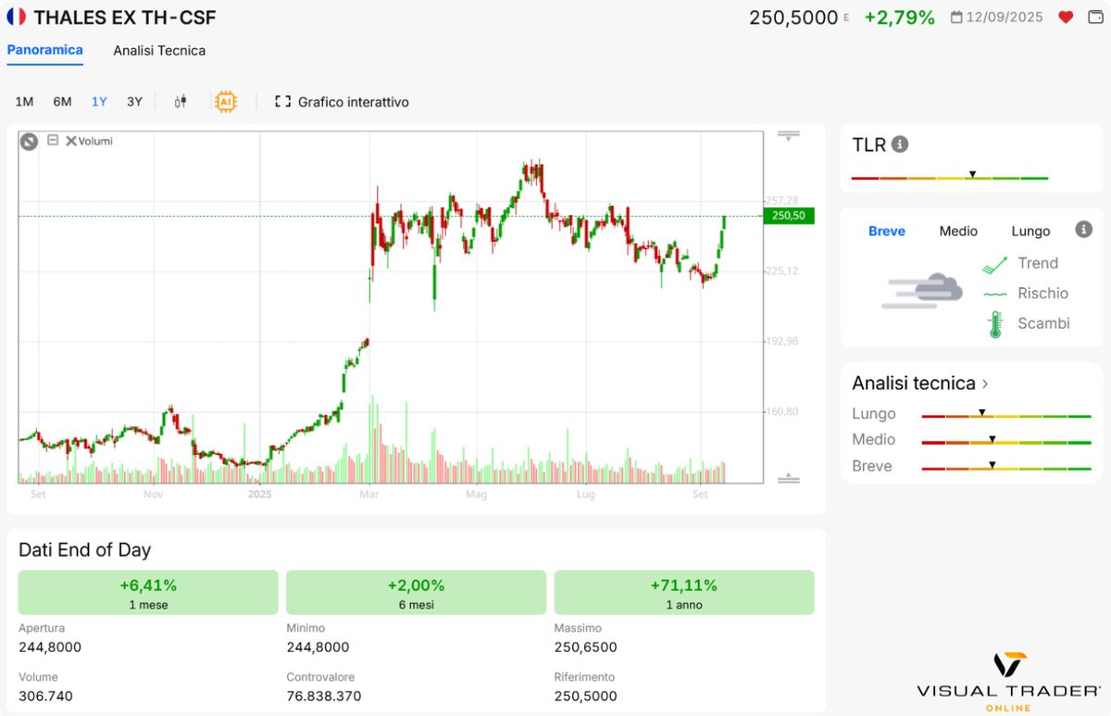Image resolution: width=1111 pixels, height=716 pixels.
Task: Click the Scambi thermometer icon
Action: click(995, 324)
